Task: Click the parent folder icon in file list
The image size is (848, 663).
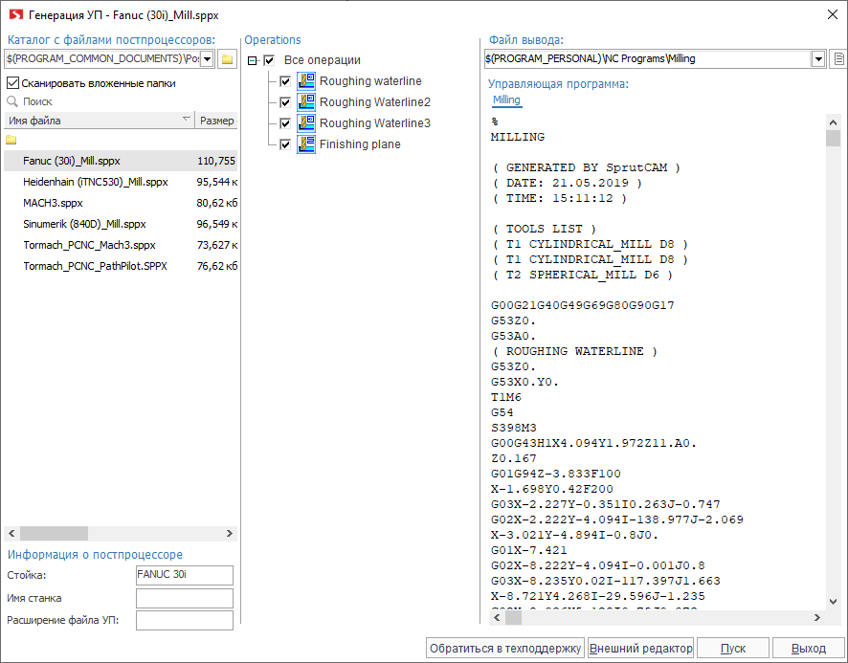Action: (11, 140)
